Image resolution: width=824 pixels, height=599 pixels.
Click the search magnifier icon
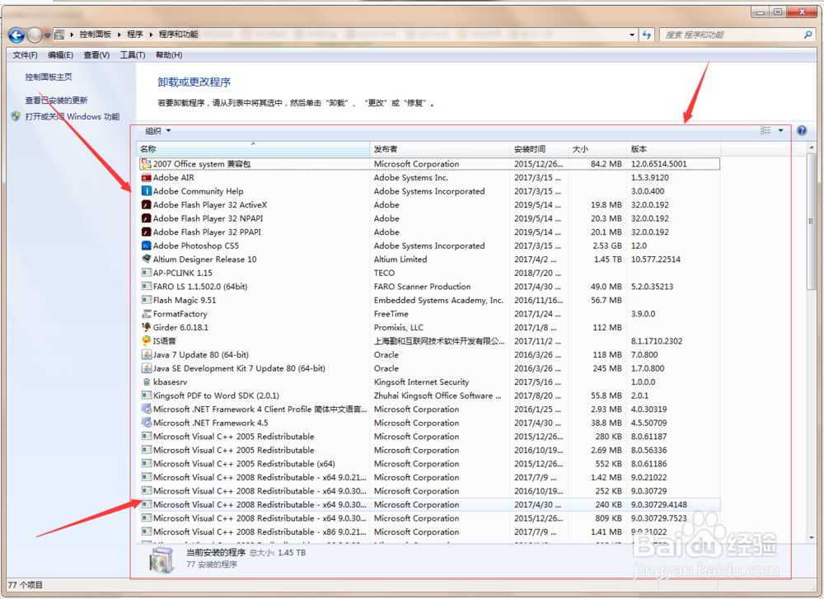[x=808, y=35]
